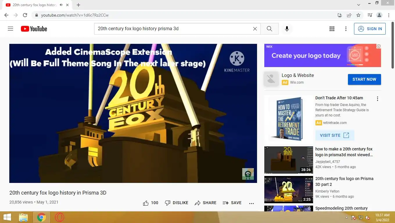395x223 pixels.
Task: Open a new browser tab
Action: tap(78, 5)
